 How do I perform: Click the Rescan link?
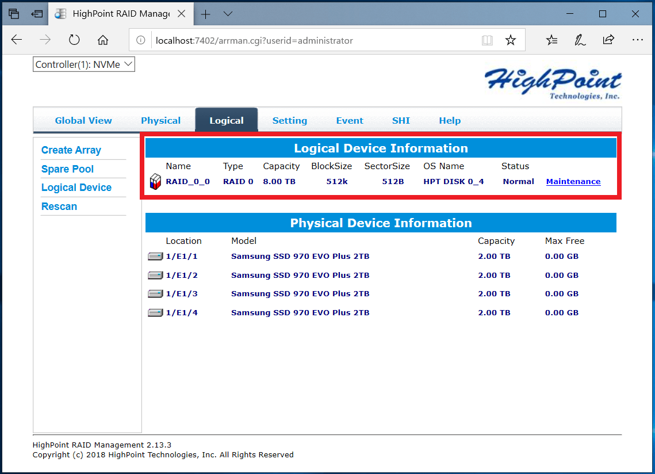click(x=59, y=207)
